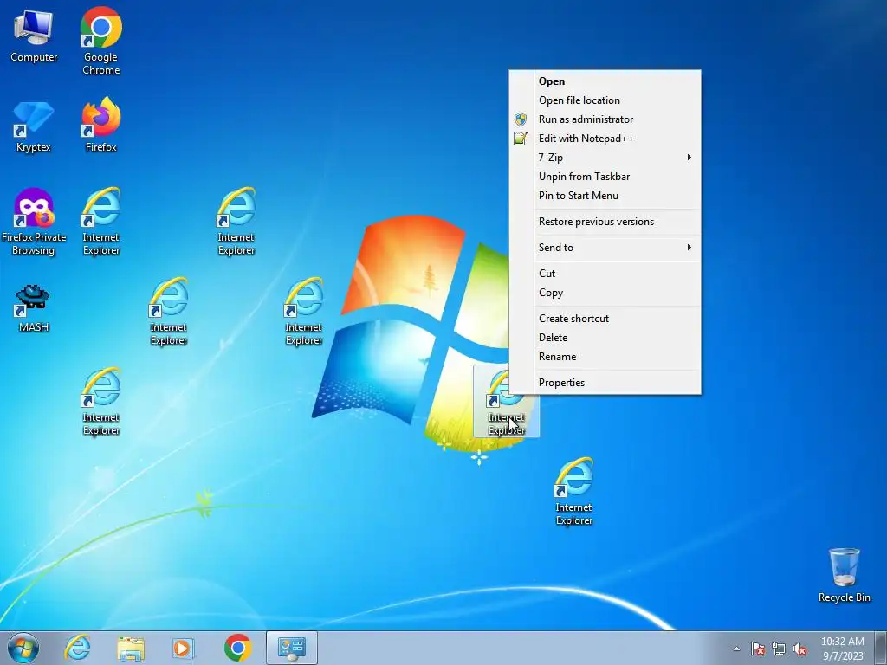Choose Cut in the context menu
Screen dimensions: 887x665
pyautogui.click(x=605, y=273)
